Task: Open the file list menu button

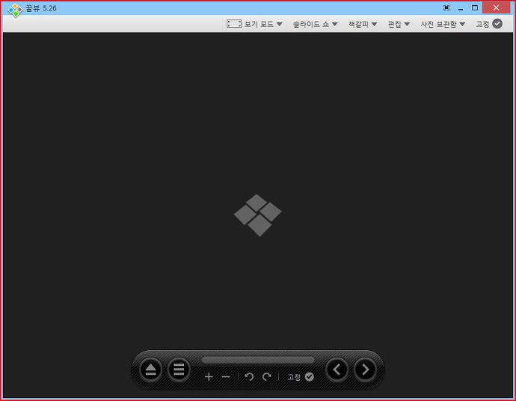Action: point(179,370)
